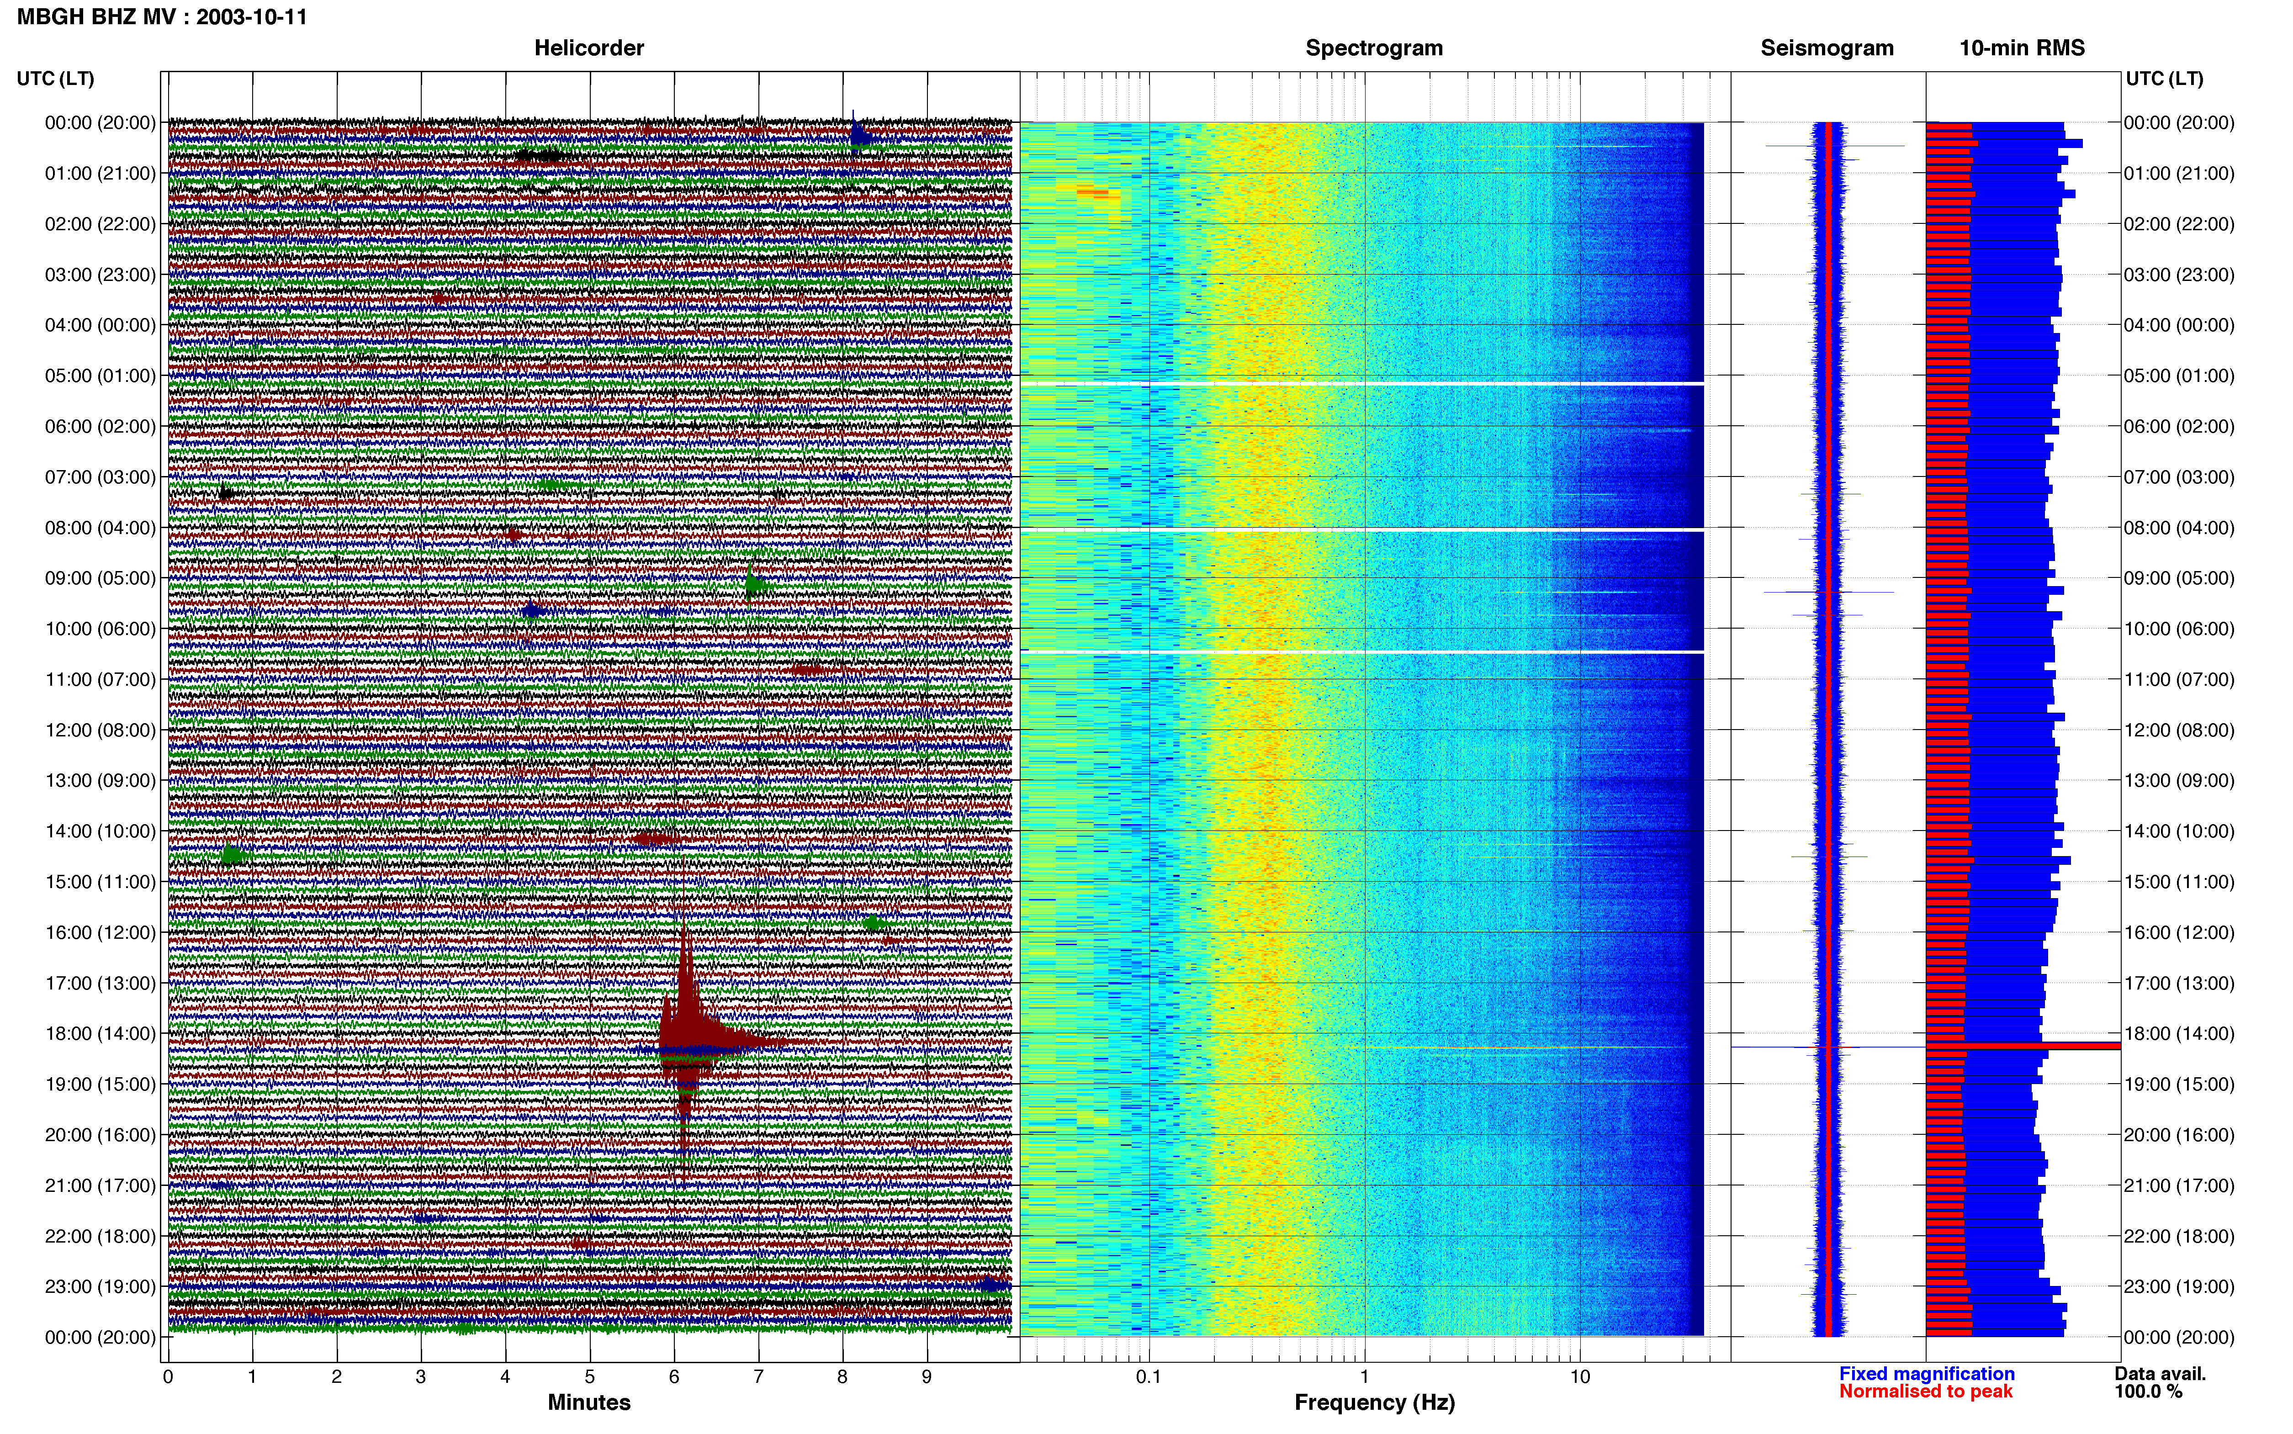
Task: Click left time label '18:00 (14:00)'
Action: coord(101,1034)
